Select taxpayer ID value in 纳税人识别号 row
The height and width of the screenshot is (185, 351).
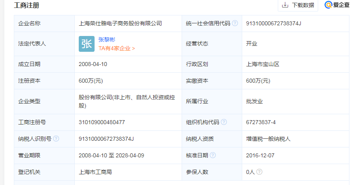(x=106, y=139)
